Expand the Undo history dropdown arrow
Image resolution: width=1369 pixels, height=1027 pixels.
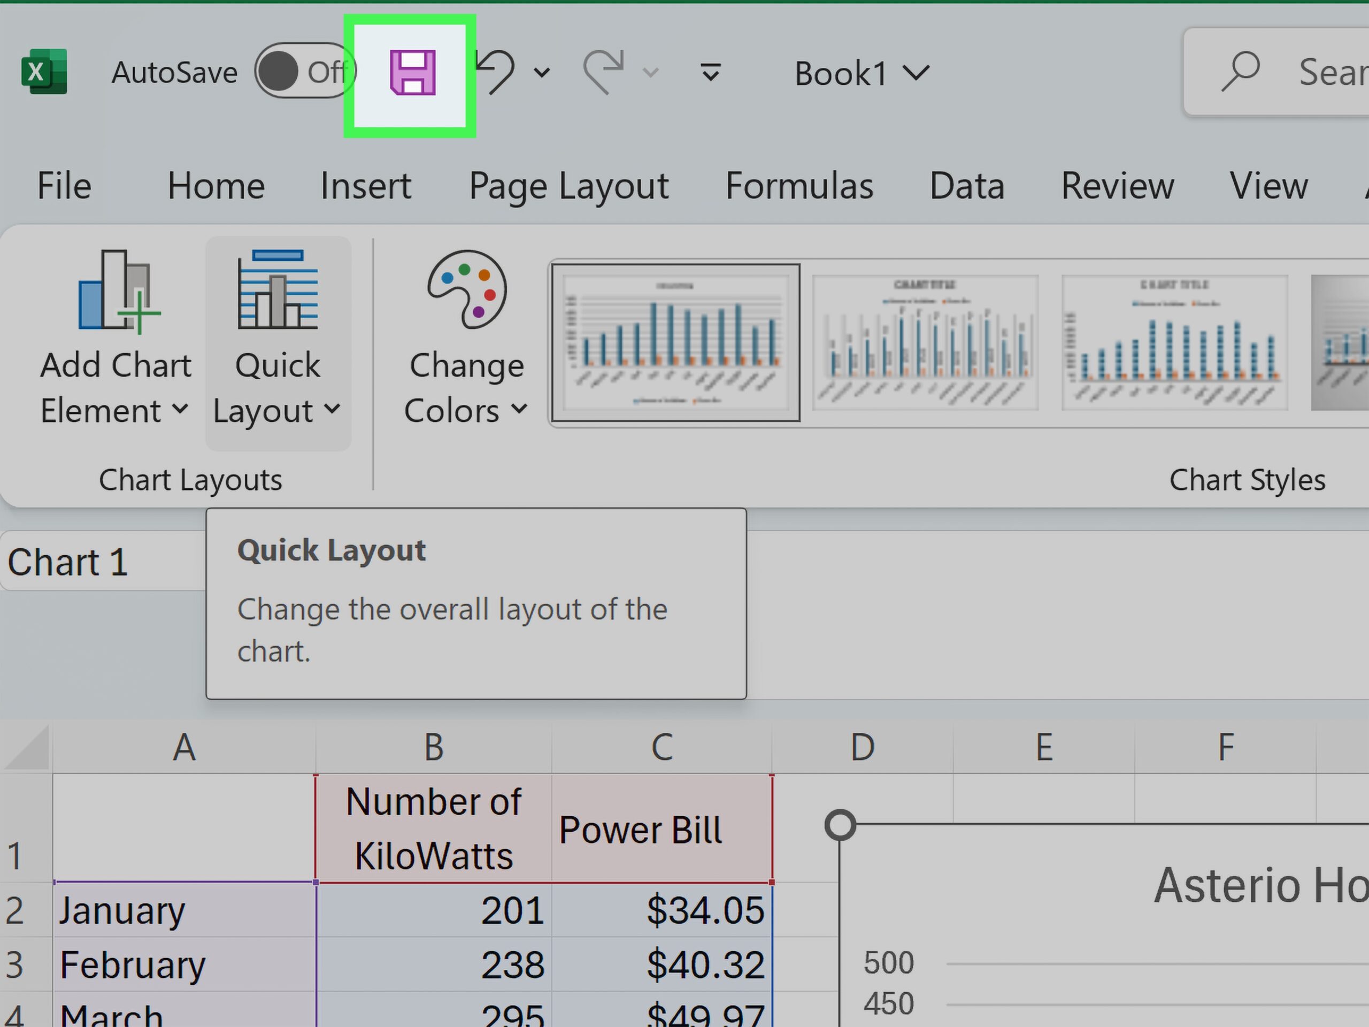pyautogui.click(x=542, y=73)
